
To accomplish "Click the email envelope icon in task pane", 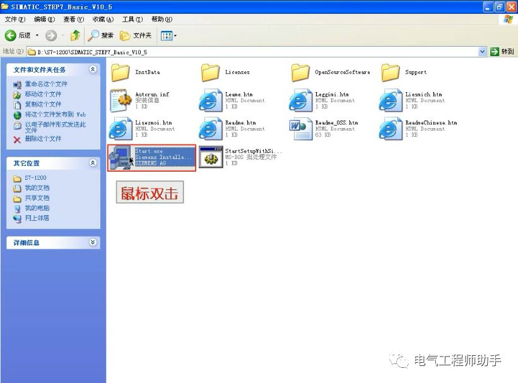I will click(17, 126).
